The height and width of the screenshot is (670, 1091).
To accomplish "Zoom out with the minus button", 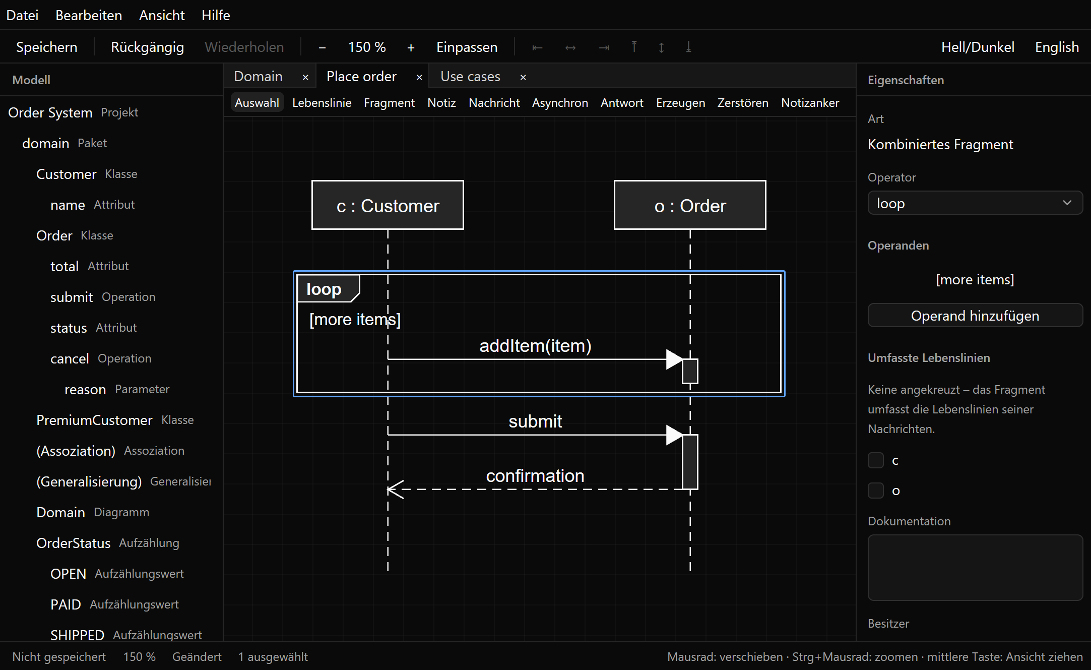I will pyautogui.click(x=322, y=47).
